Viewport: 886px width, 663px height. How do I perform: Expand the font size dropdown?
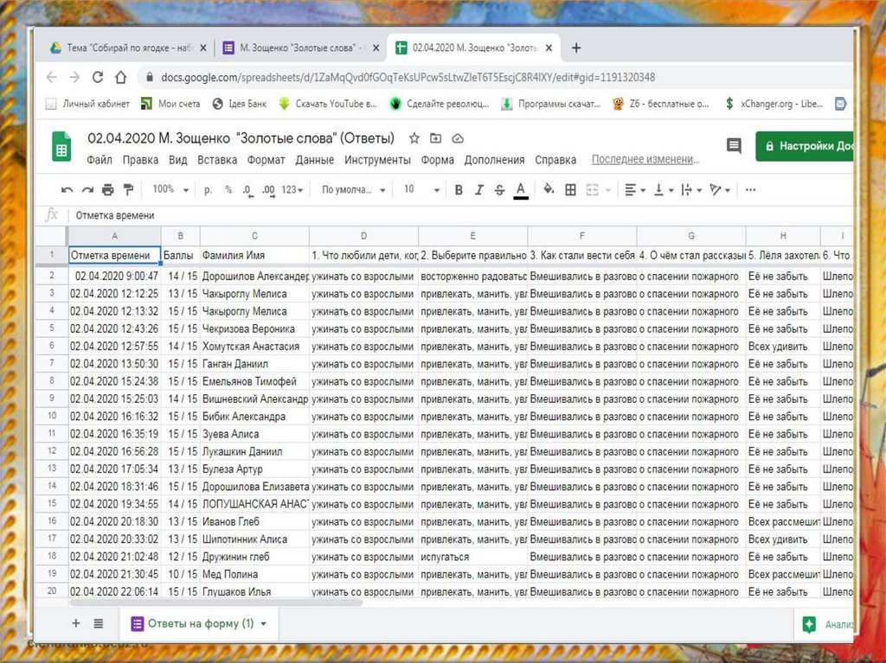421,190
